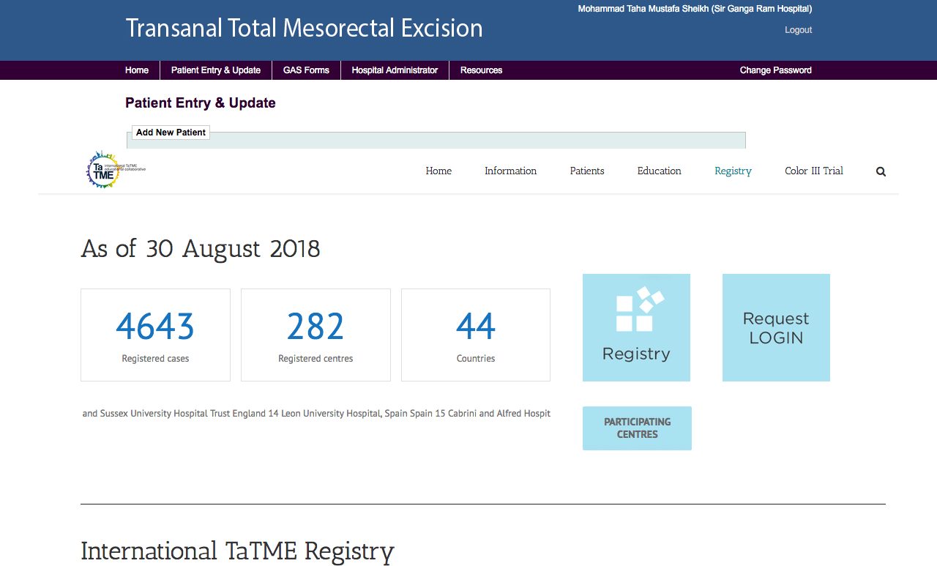Click the Request LOGIN tile
This screenshot has height=566, width=937.
(776, 327)
